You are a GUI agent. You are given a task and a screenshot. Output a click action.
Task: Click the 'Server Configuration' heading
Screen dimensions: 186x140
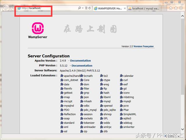pos(49,56)
